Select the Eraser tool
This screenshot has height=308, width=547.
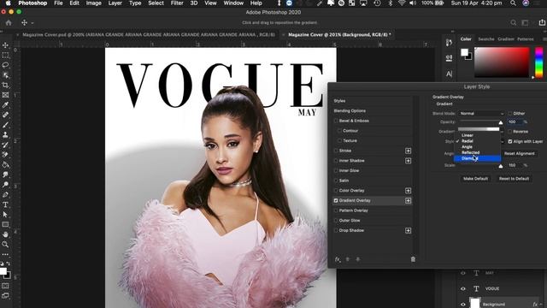(x=5, y=155)
